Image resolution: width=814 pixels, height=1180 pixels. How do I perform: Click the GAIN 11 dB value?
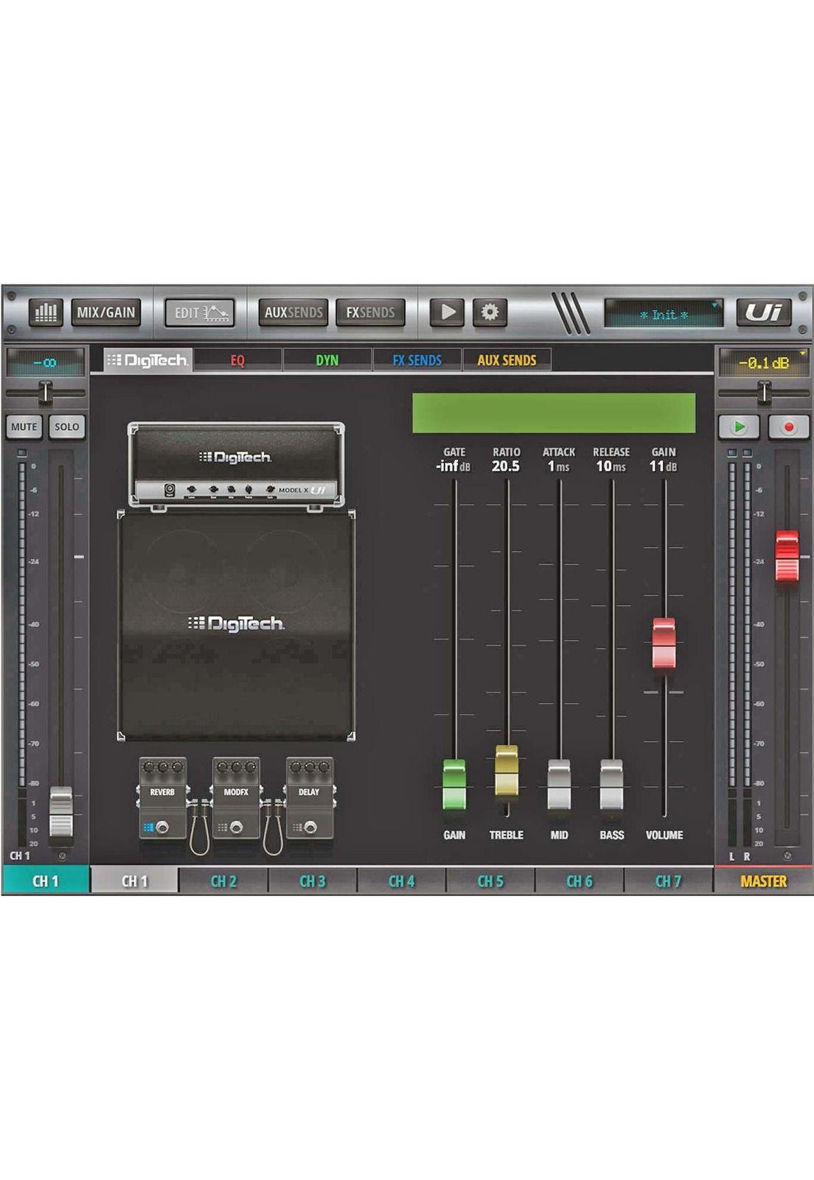(x=663, y=466)
